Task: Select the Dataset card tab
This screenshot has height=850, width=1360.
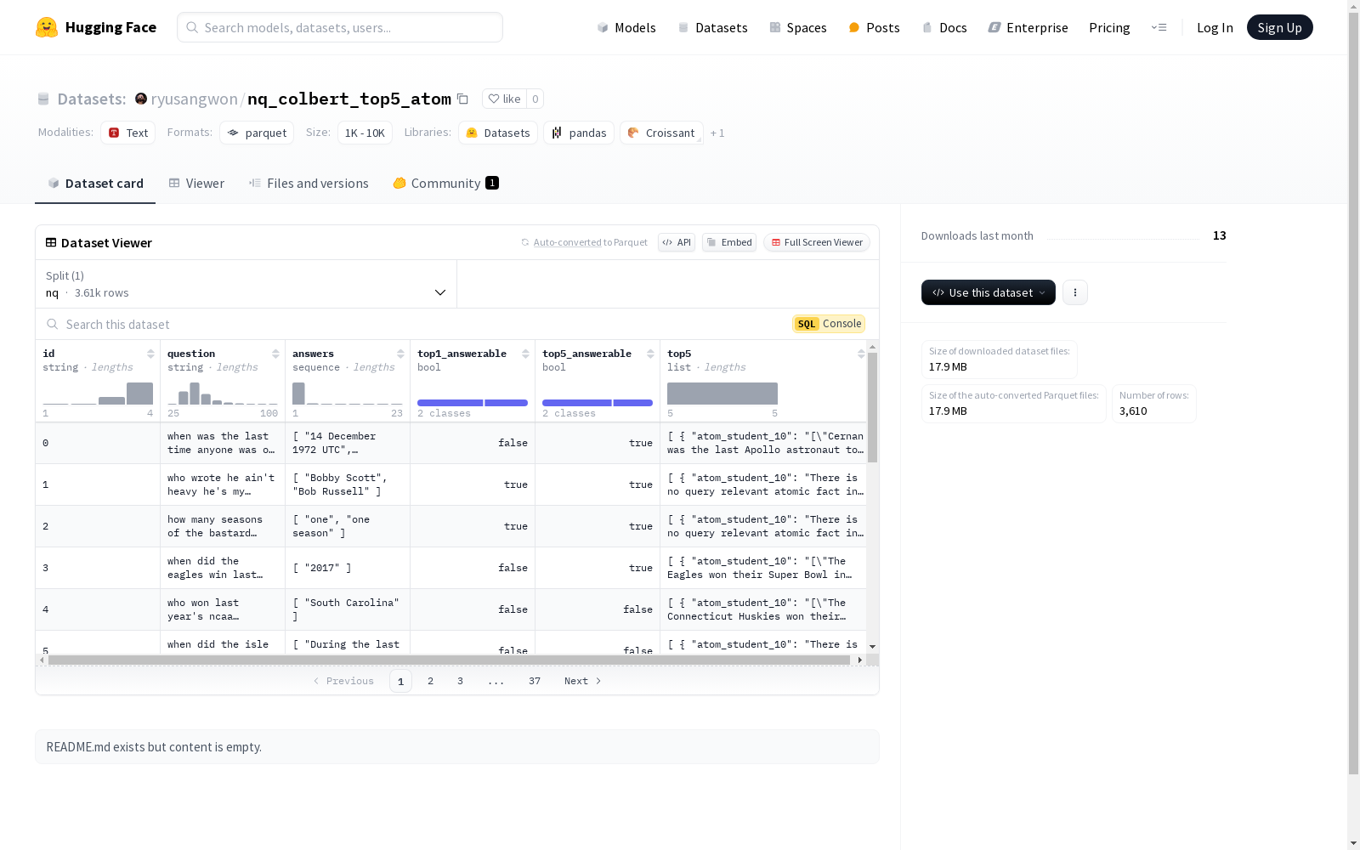Action: 95,184
